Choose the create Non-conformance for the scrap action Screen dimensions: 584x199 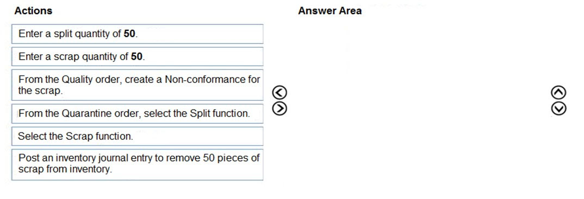138,85
